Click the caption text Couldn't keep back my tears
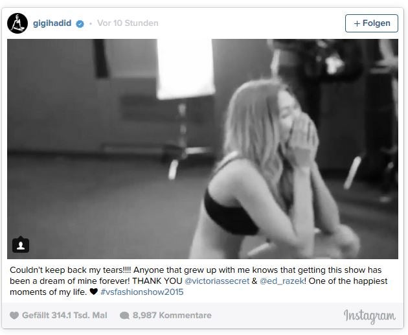This screenshot has width=408, height=335. [71, 270]
